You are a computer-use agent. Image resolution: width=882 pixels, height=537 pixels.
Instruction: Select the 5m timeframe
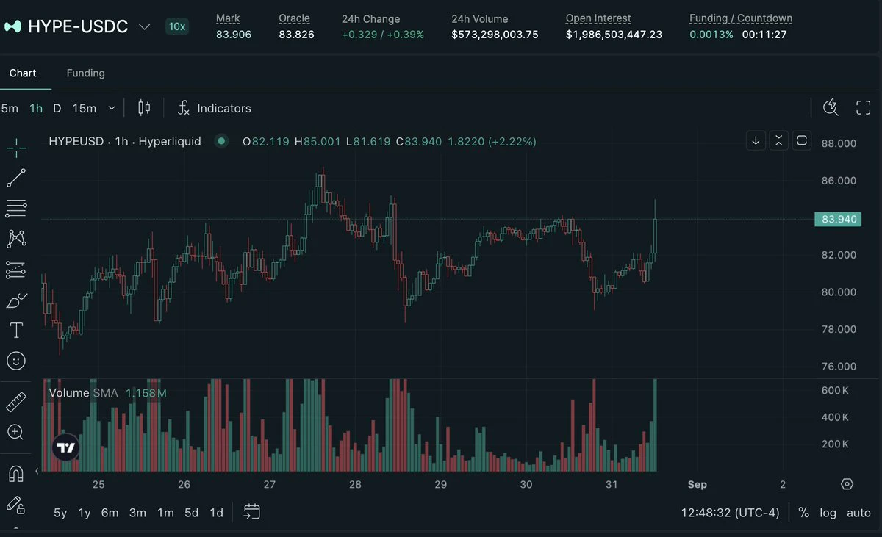tap(10, 108)
